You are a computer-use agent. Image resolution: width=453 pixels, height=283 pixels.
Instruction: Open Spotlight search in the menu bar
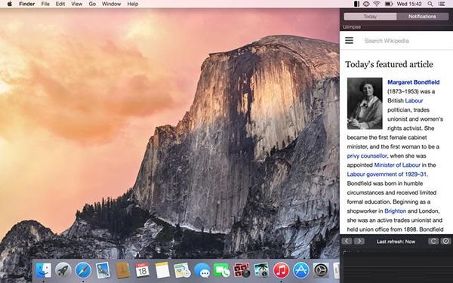pos(430,4)
